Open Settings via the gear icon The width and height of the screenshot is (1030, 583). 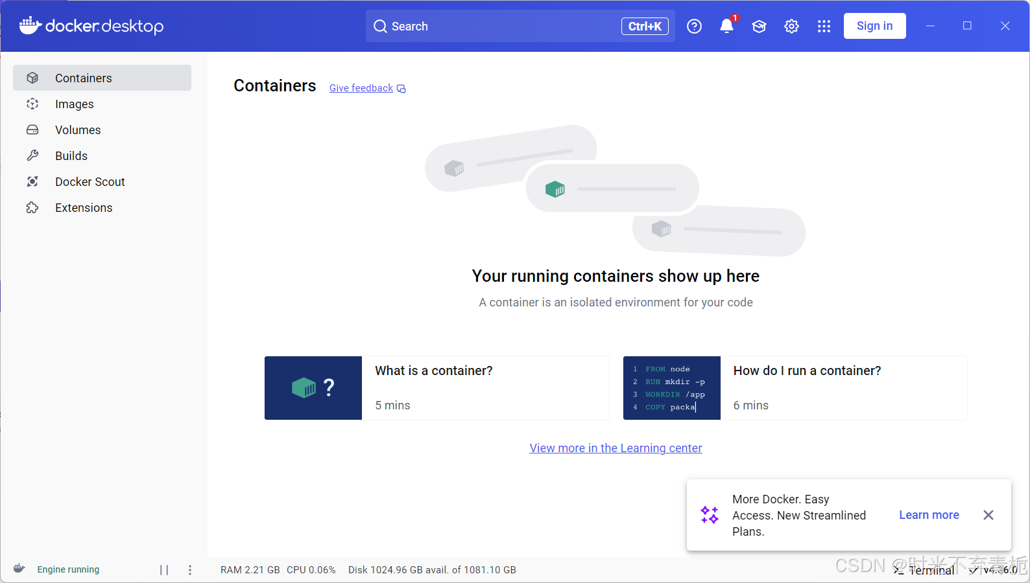(x=791, y=26)
